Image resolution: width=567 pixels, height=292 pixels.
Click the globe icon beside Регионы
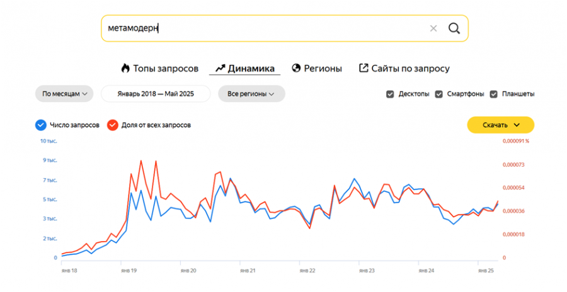click(x=296, y=68)
